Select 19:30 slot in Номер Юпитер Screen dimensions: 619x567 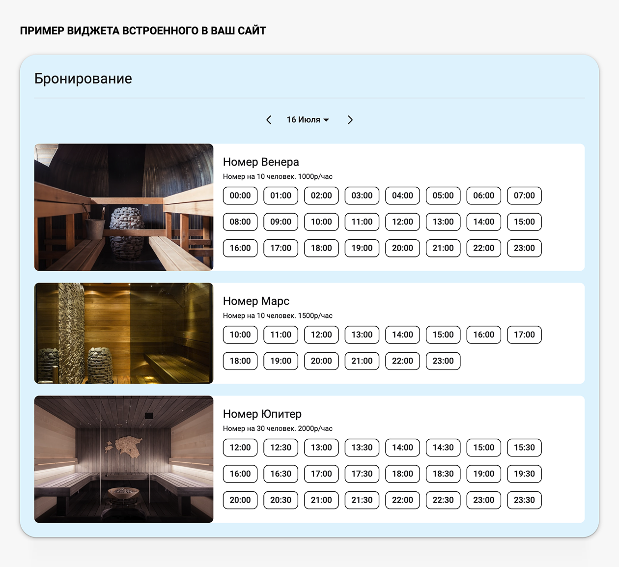pyautogui.click(x=524, y=474)
